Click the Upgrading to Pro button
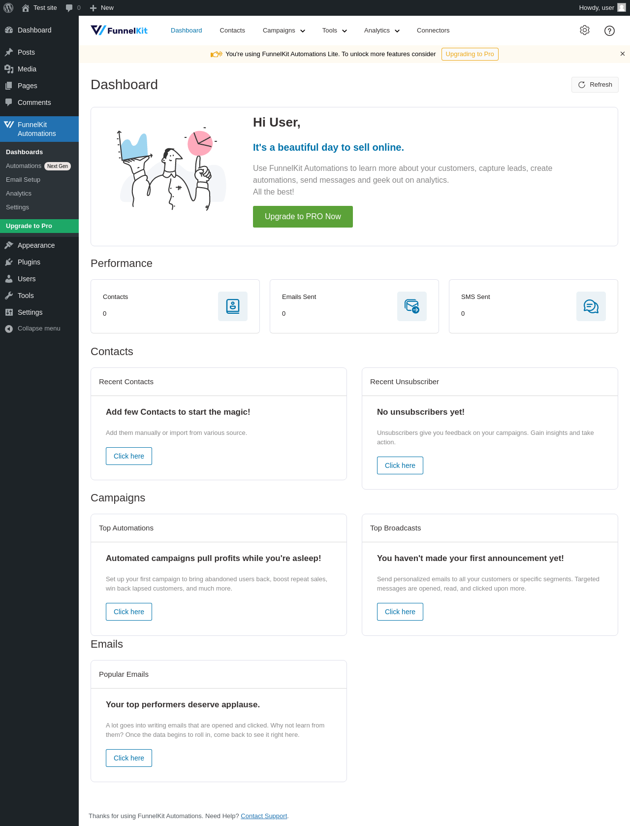This screenshot has height=826, width=630. click(470, 54)
